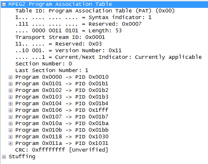Collapse the MPEG2 Program Association Table node
Screen dimensions: 208x164
coord(4,4)
